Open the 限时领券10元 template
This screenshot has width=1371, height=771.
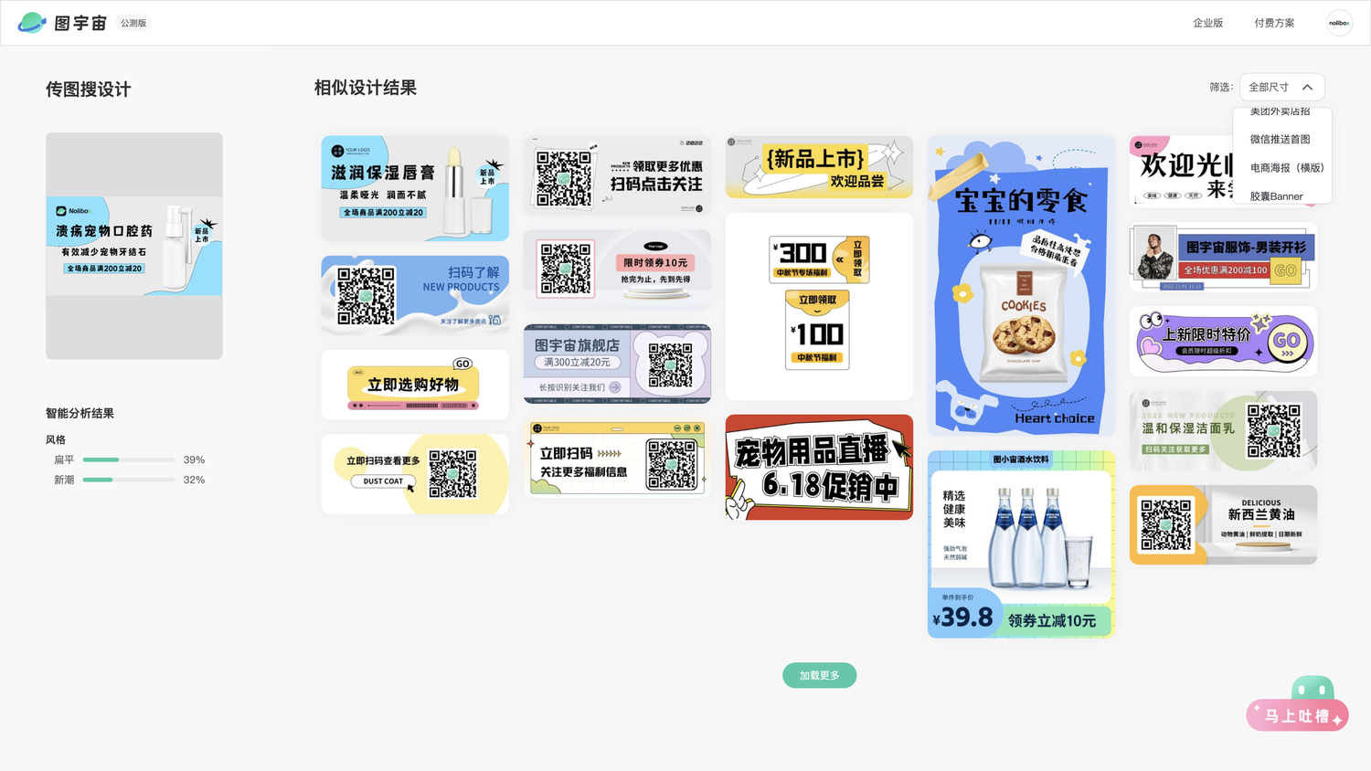click(x=618, y=269)
